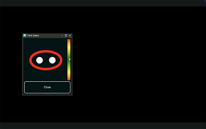Click the top edge of the red ellipse
Viewport: 206px width, 129px height.
pyautogui.click(x=46, y=51)
